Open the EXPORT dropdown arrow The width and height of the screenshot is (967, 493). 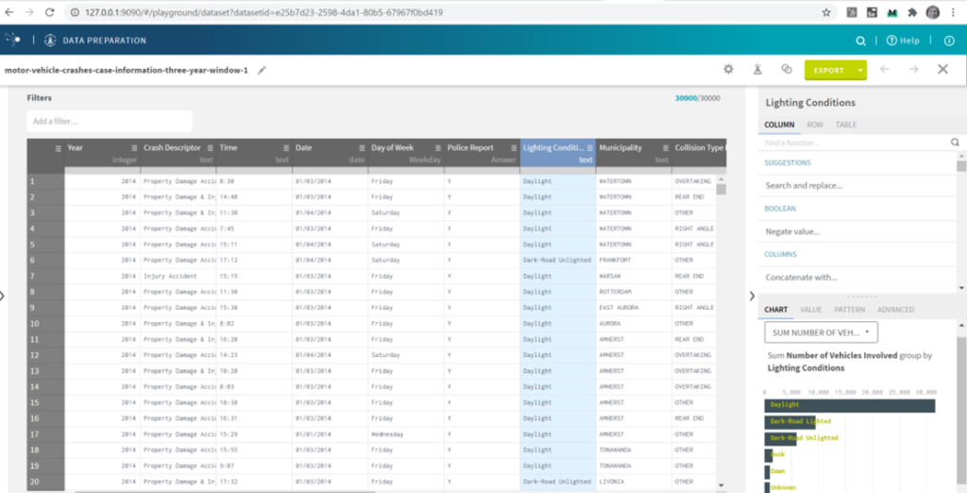coord(859,70)
